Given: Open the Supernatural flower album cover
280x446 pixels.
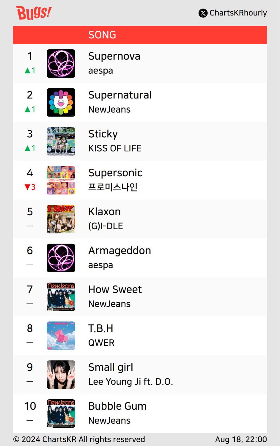Looking at the screenshot, I should coord(61,103).
